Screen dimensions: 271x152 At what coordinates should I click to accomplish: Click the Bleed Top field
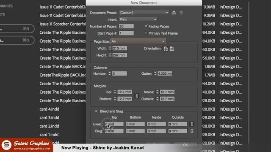(114, 124)
